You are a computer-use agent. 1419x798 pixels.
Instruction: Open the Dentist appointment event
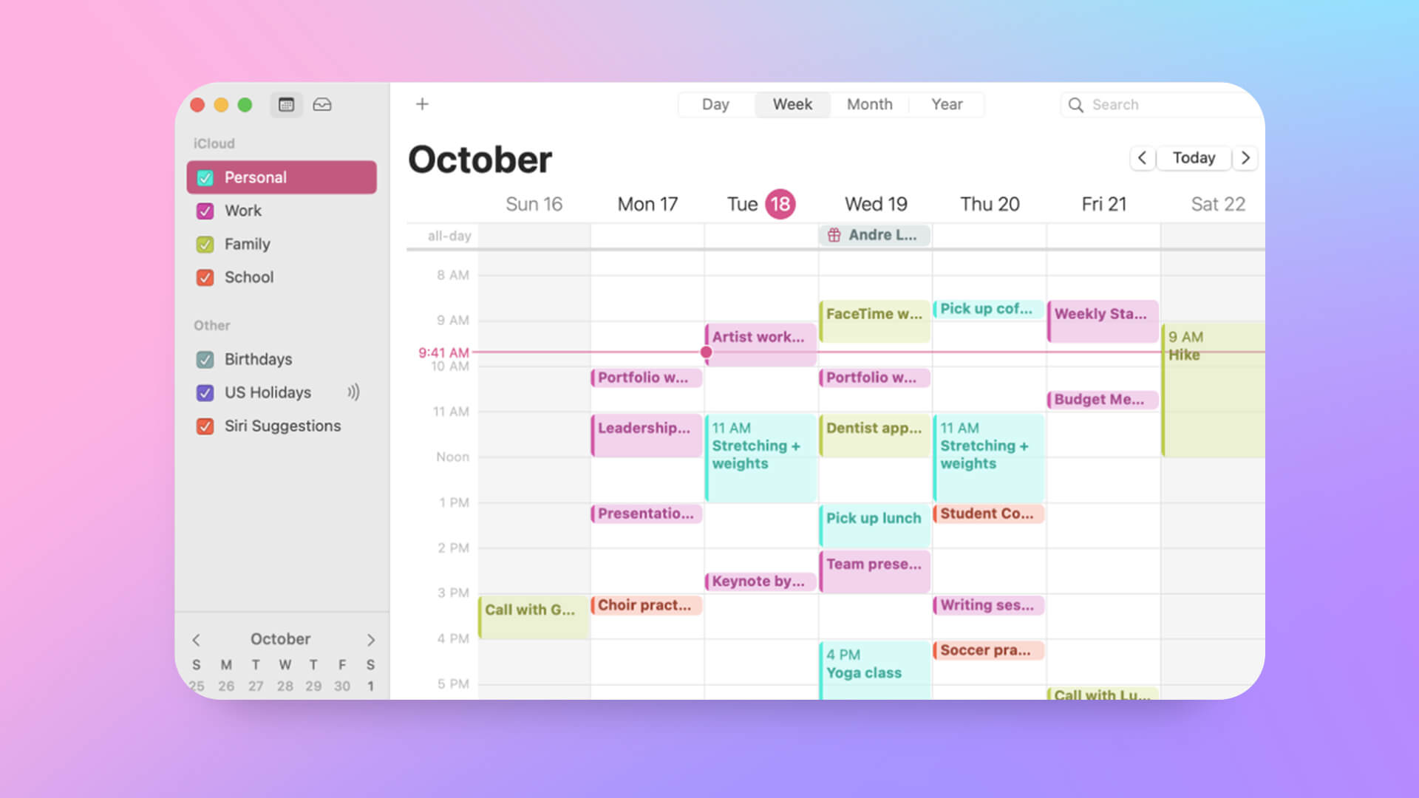click(x=872, y=429)
